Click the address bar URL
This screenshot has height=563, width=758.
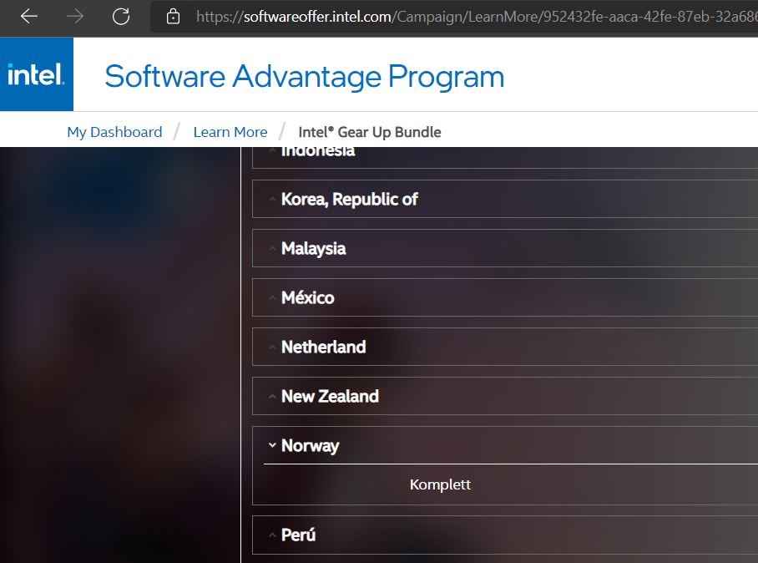click(476, 17)
